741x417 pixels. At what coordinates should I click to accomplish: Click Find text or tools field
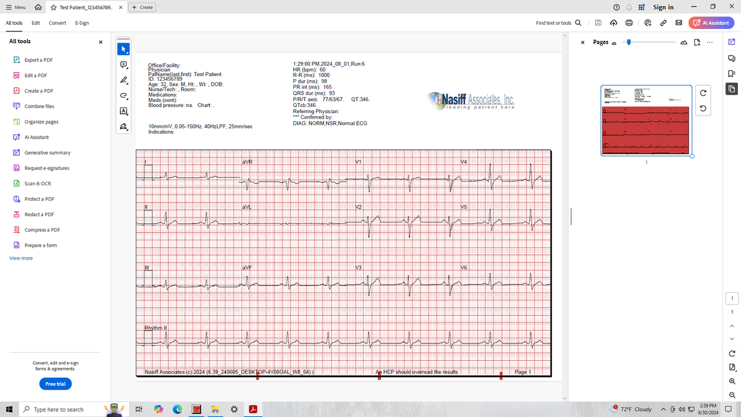pos(553,23)
